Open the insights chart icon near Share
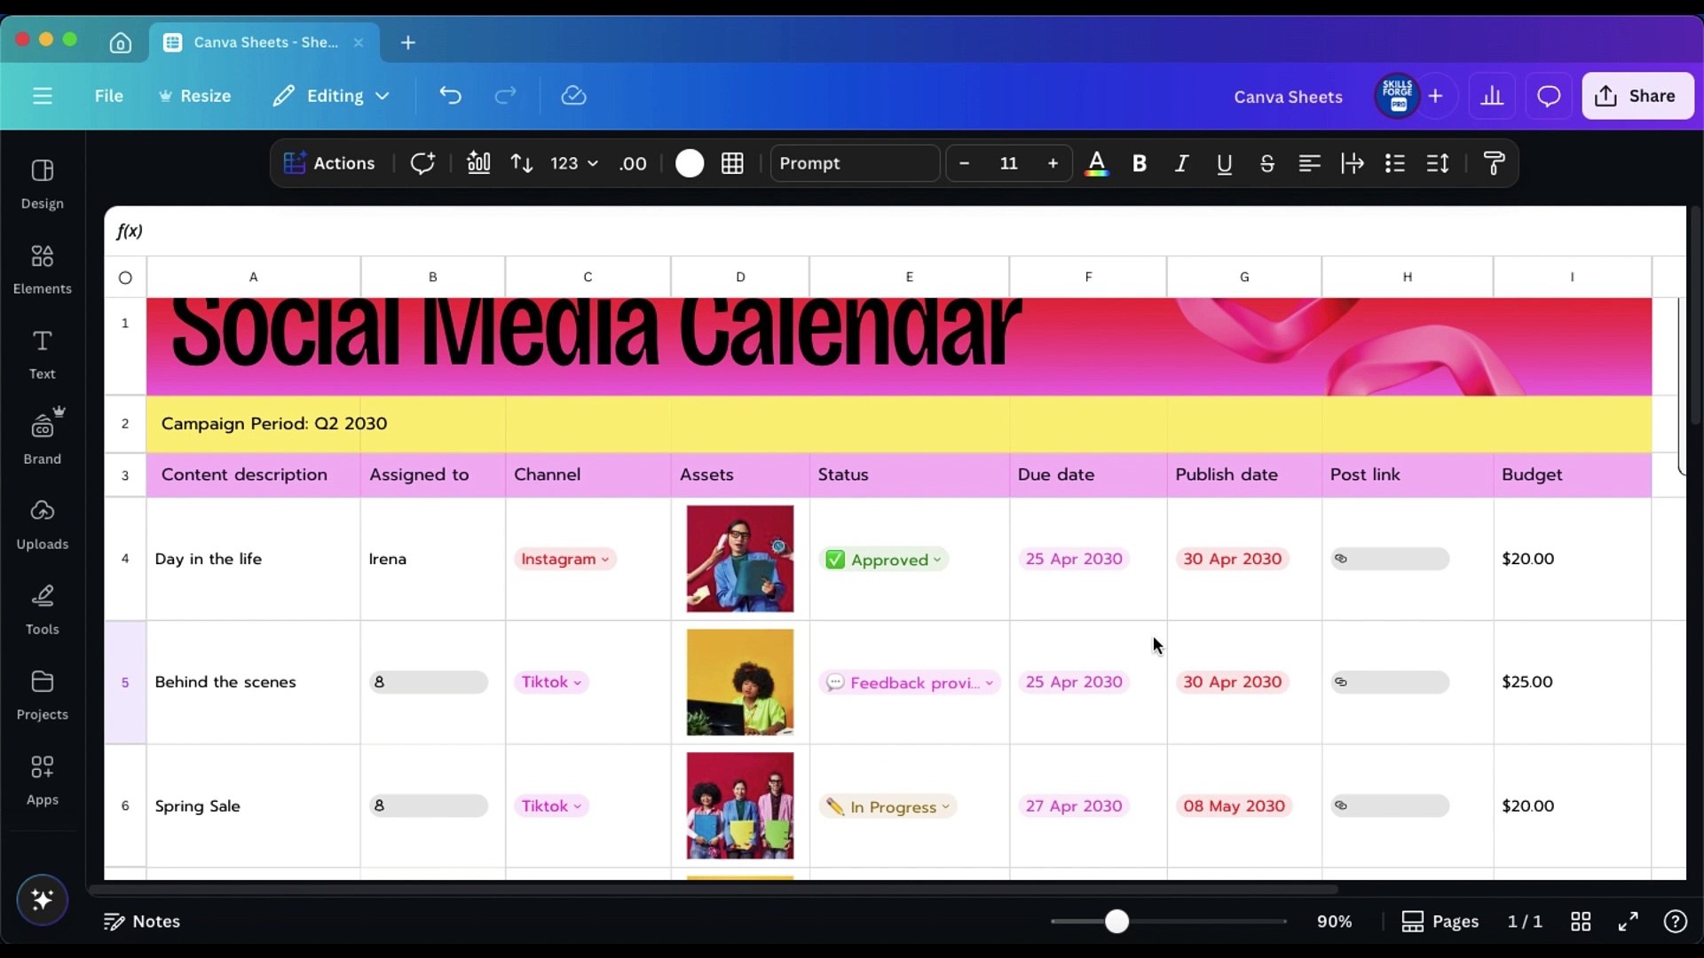Viewport: 1704px width, 958px height. [x=1493, y=96]
